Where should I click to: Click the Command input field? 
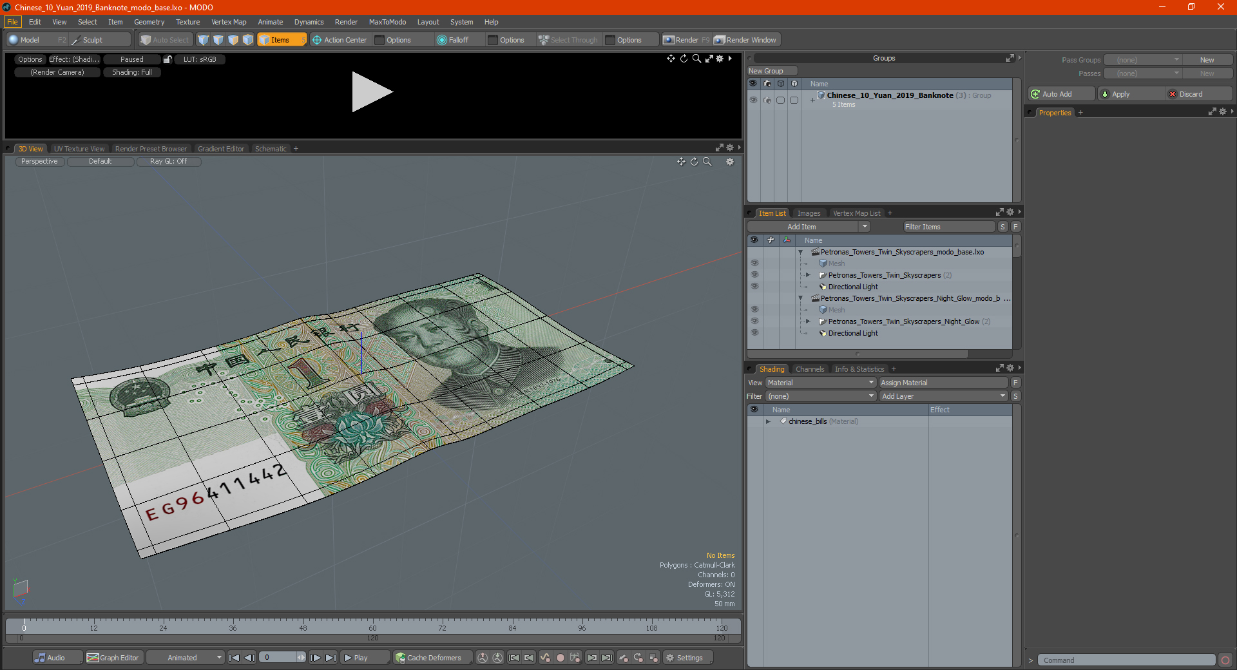pos(1126,660)
